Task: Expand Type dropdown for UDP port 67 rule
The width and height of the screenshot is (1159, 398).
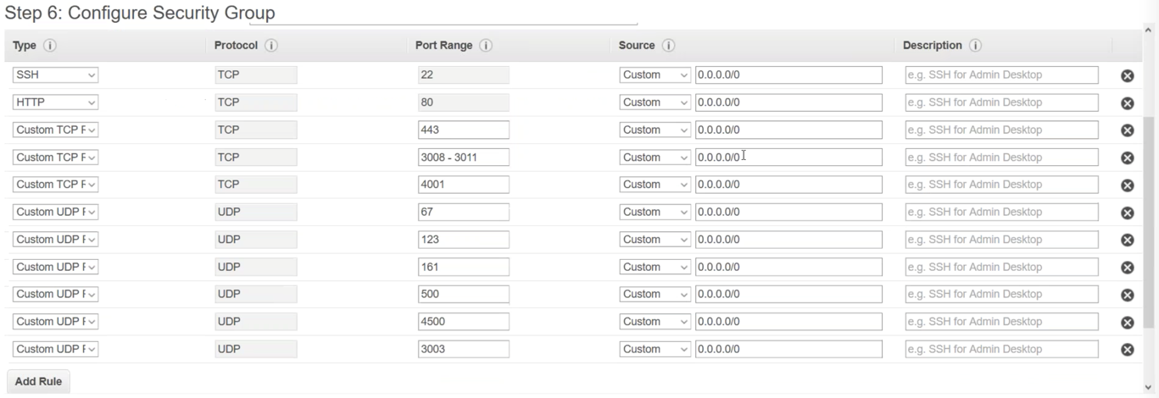Action: (55, 213)
